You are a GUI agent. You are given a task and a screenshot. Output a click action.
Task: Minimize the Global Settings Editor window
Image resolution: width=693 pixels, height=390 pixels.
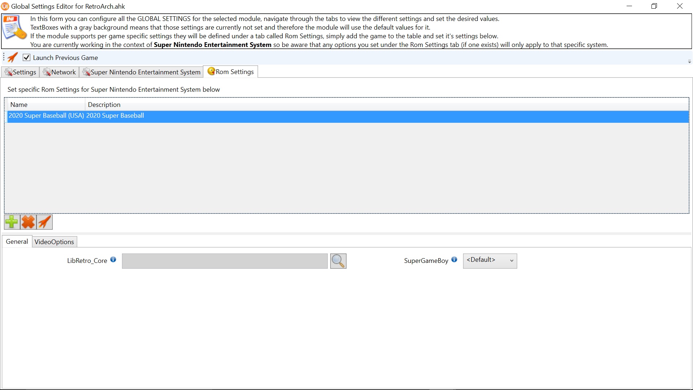(629, 6)
